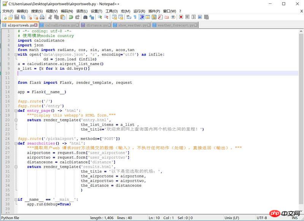Toggle file monitoring with the eye icon
This screenshot has height=221, width=304.
pos(173,17)
